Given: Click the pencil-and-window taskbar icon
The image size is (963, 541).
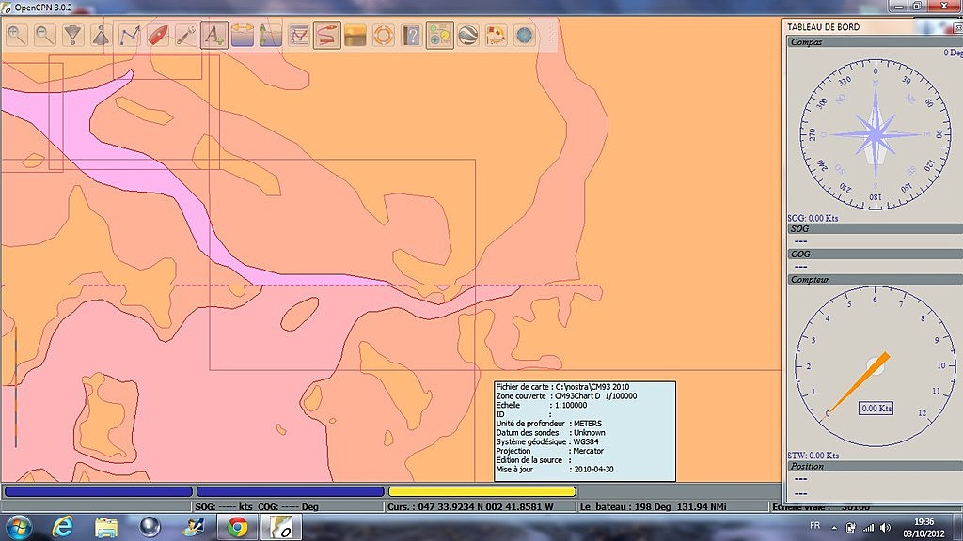Looking at the screenshot, I should click(x=194, y=527).
